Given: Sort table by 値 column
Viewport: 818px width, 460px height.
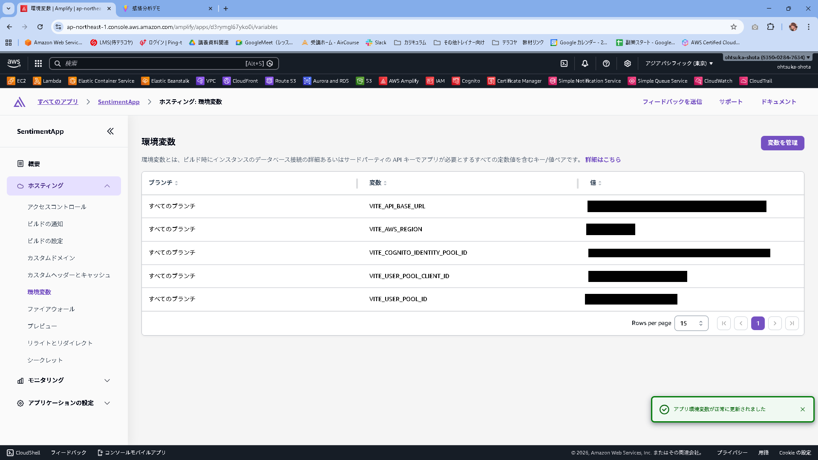Looking at the screenshot, I should click(x=596, y=183).
